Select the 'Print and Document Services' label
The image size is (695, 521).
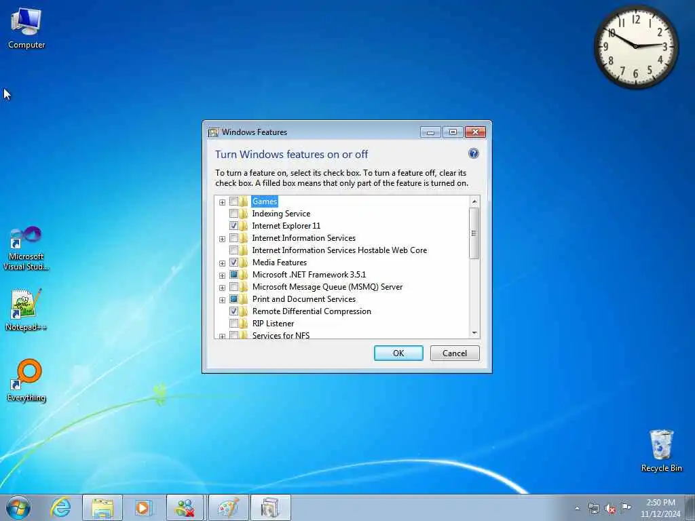coord(303,299)
